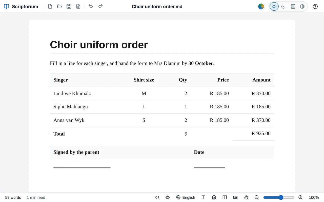324x202 pixels.
Task: Redo the last undone edit
Action: click(100, 6)
